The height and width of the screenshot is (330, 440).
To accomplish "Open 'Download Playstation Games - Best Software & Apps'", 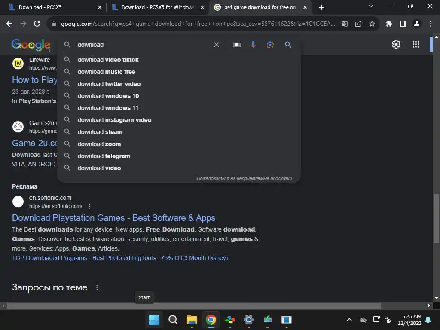I will click(x=113, y=218).
